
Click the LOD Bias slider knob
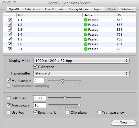point(65,98)
